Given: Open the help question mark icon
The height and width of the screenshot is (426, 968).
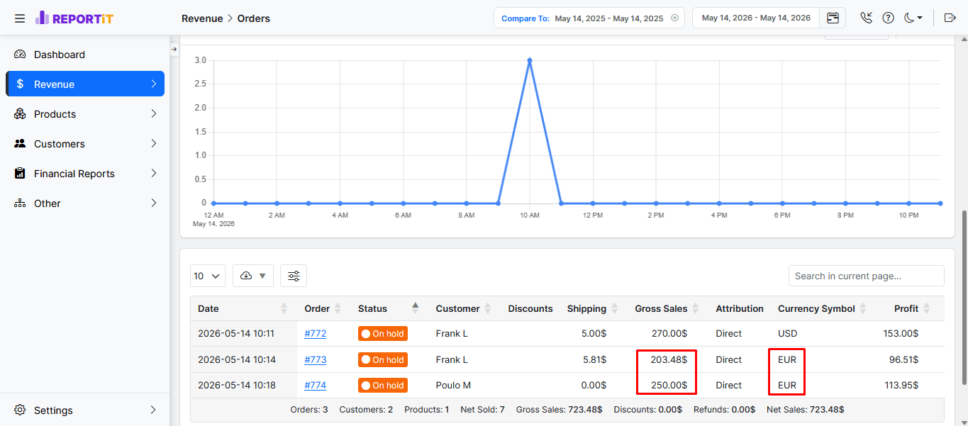Looking at the screenshot, I should [x=888, y=18].
